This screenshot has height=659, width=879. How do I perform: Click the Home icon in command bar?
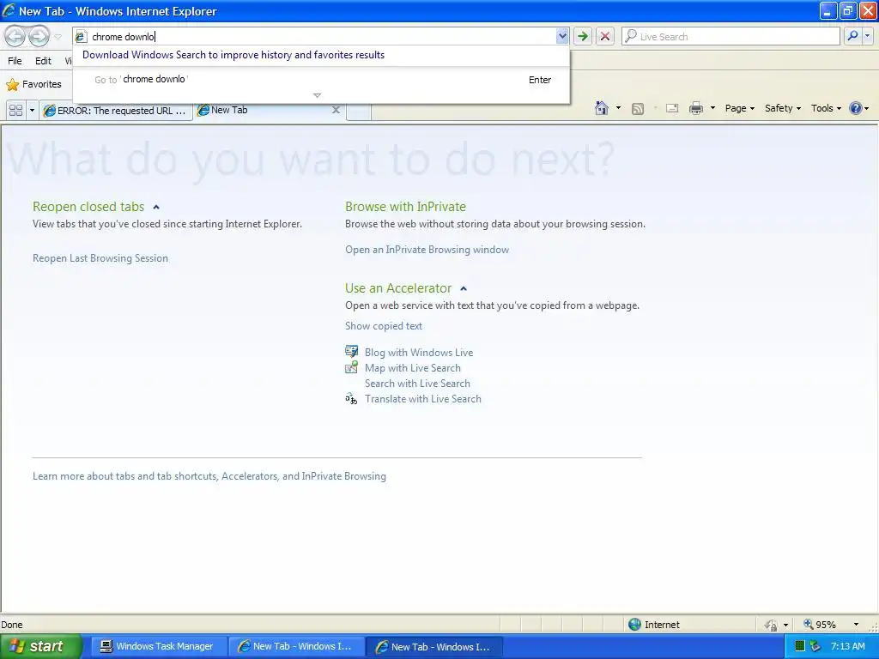[602, 108]
